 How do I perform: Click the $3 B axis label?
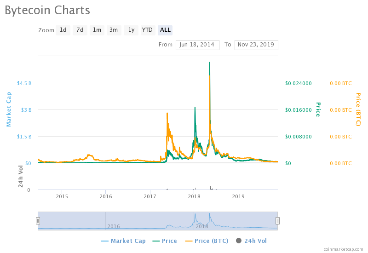(26, 110)
